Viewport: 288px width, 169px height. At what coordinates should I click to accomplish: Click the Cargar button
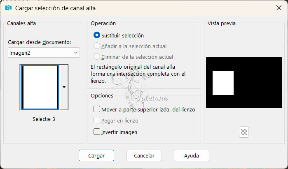pos(96,155)
